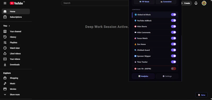Click the YouTube logo
This screenshot has width=212, height=100.
[16, 3]
